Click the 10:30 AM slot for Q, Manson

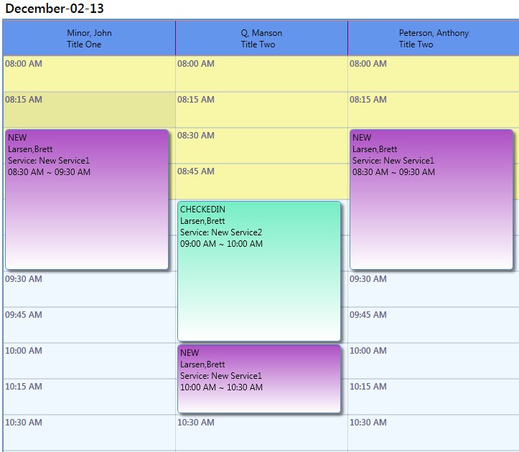pyautogui.click(x=261, y=433)
